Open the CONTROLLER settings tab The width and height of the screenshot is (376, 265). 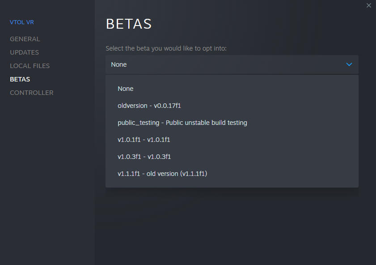[32, 93]
